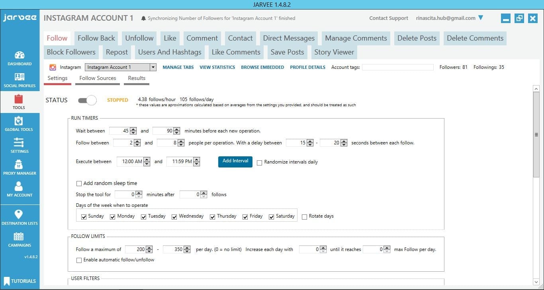
Task: Uncheck Wednesday checkbox
Action: (174, 217)
